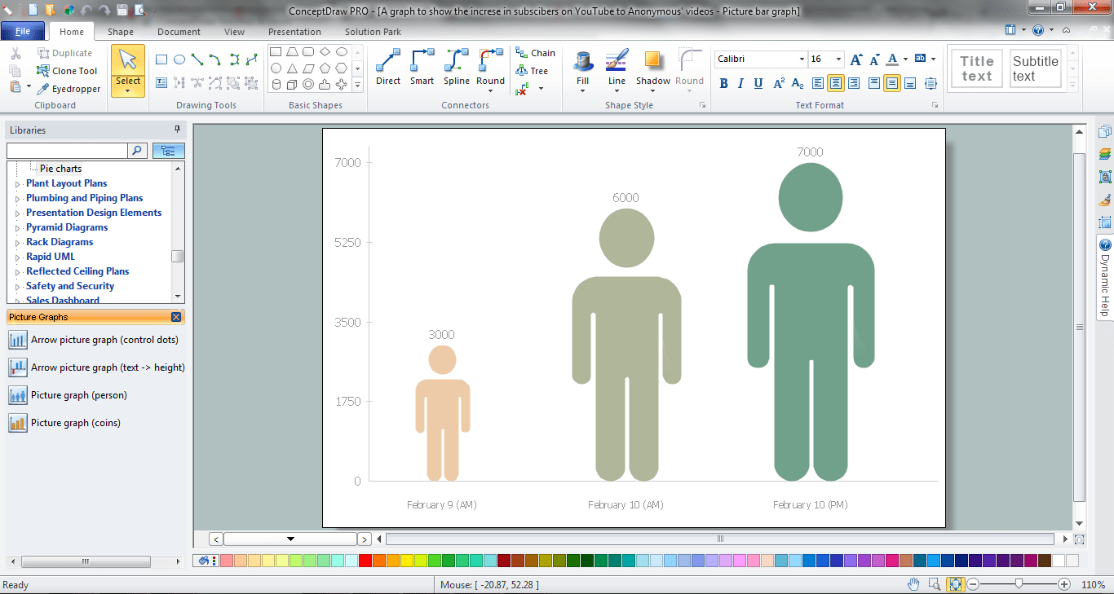The image size is (1114, 594).
Task: Open the font size 16 dropdown
Action: coord(839,59)
